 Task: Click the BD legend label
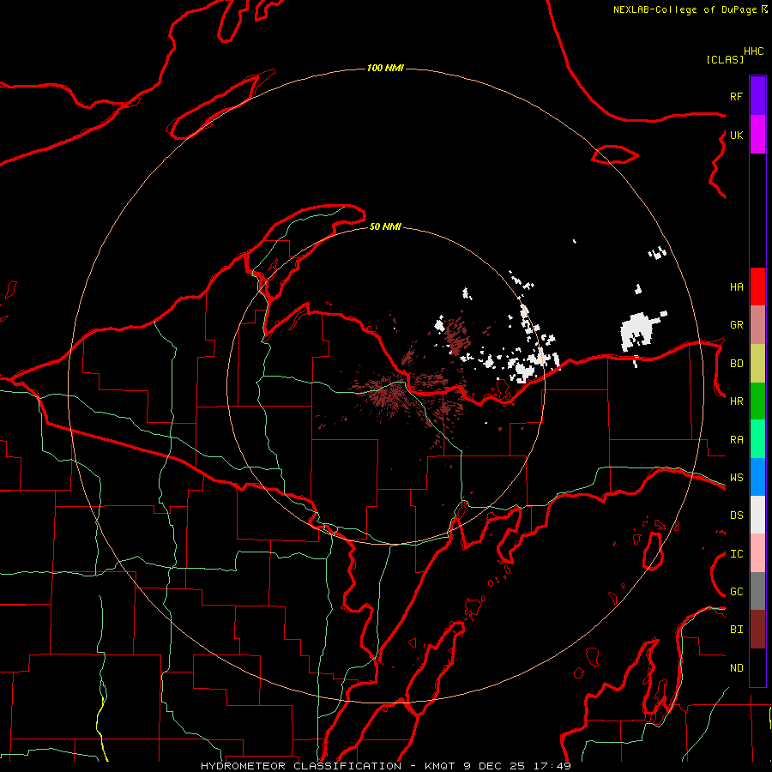[737, 364]
